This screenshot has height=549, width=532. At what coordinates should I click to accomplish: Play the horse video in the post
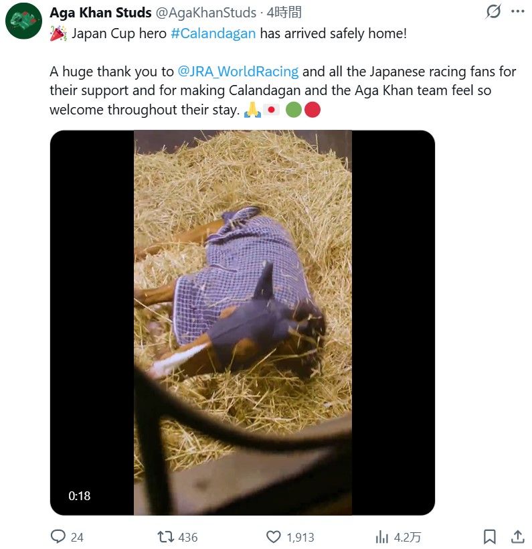pos(242,323)
